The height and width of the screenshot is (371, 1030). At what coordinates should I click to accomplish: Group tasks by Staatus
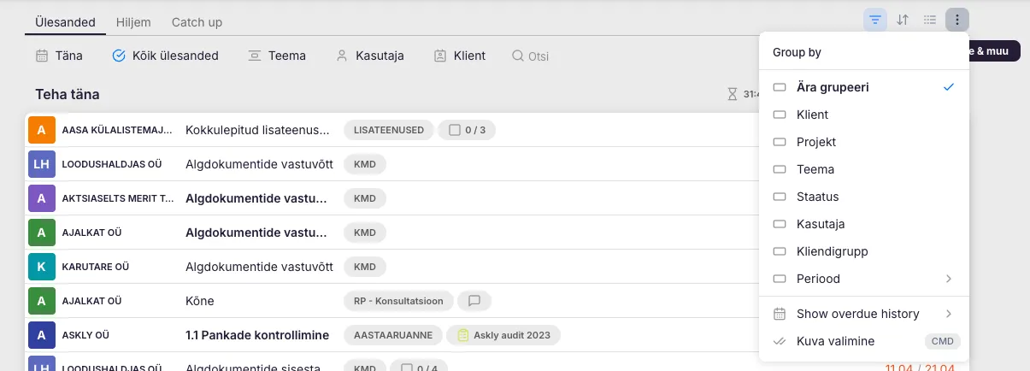tap(817, 197)
